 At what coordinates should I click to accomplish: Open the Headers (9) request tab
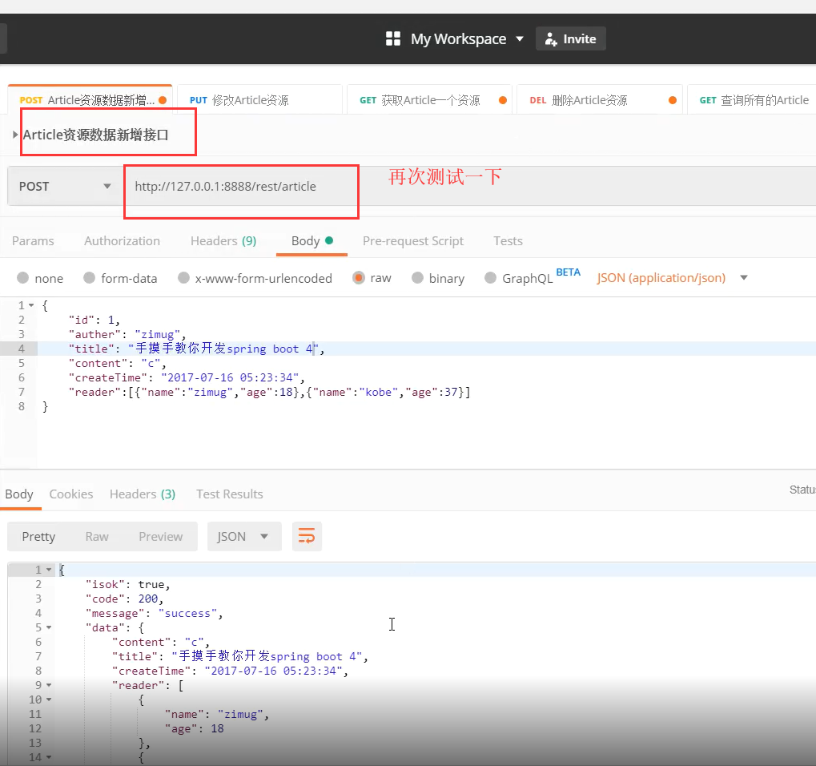pyautogui.click(x=223, y=241)
